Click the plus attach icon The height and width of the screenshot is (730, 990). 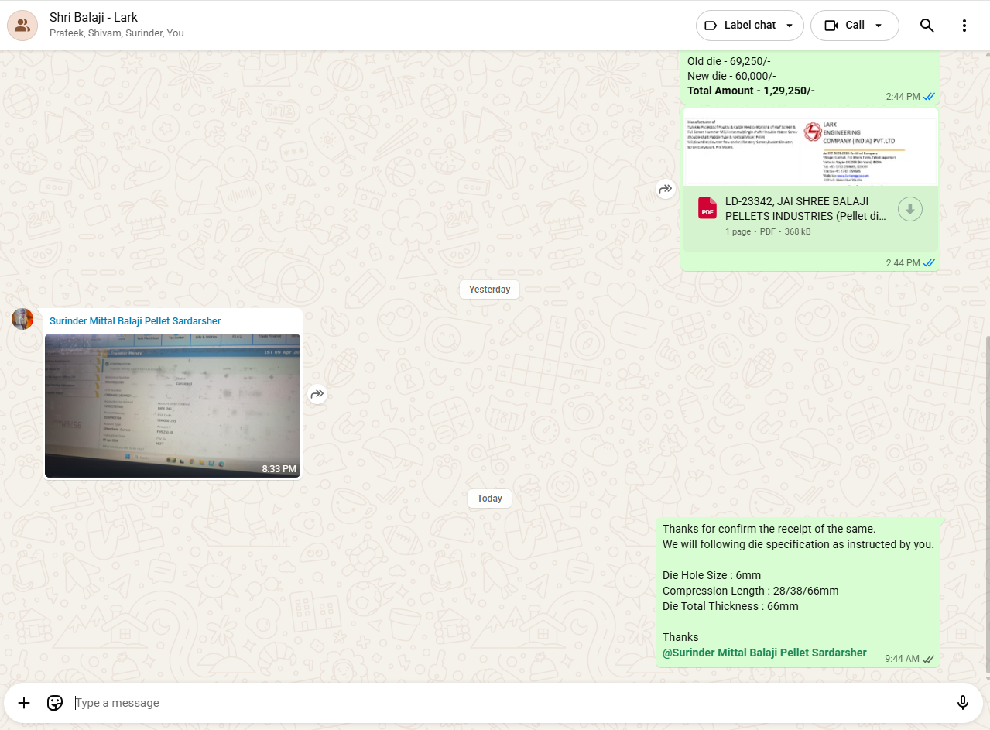point(24,703)
